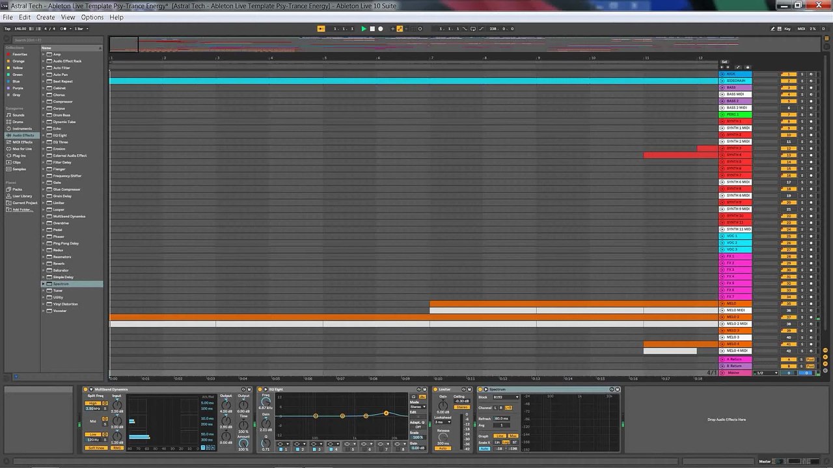Toggle track activator 2 for SIDECHAIN
The image size is (833, 468).
[x=789, y=81]
